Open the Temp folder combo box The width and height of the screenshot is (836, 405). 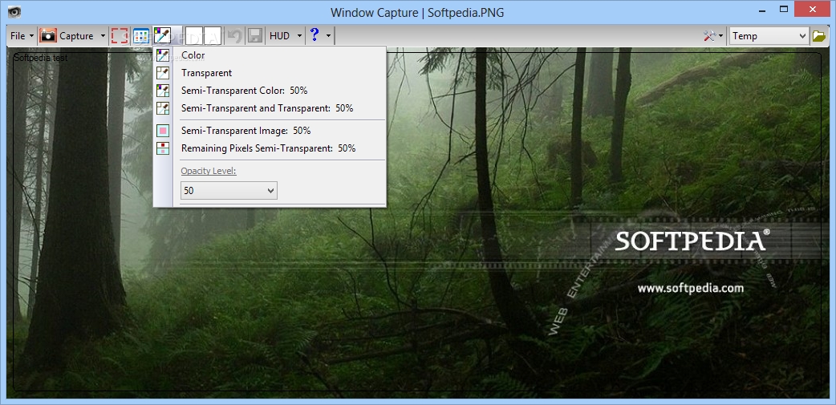click(769, 36)
